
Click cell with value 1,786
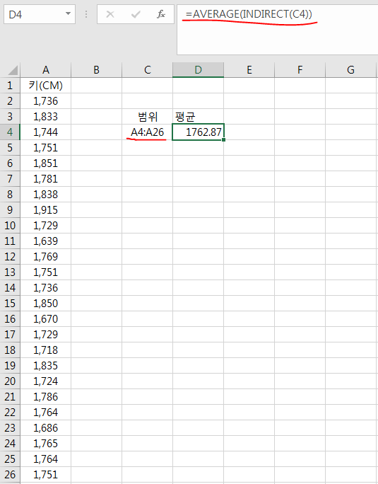[46, 397]
